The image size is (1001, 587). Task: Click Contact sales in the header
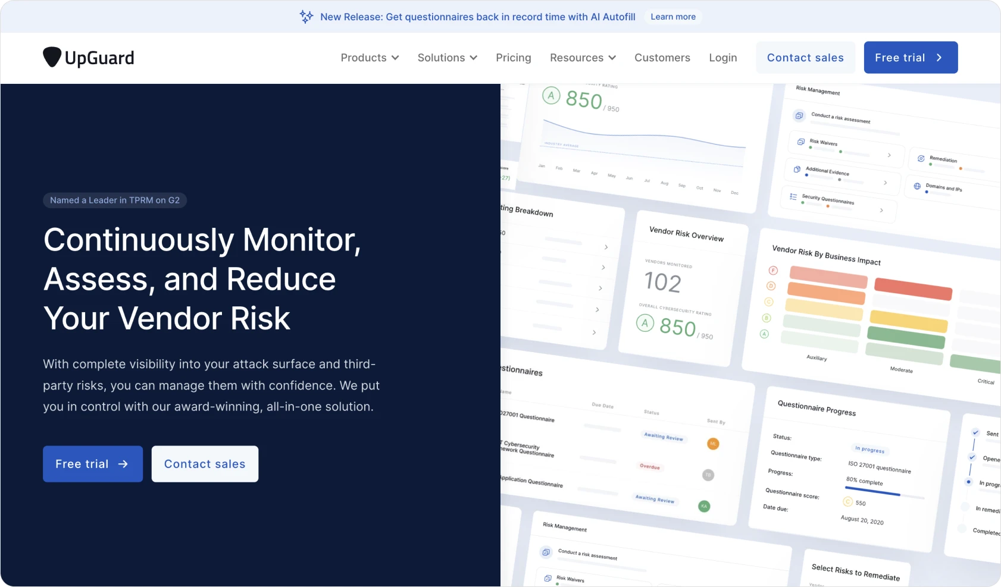[x=805, y=58]
